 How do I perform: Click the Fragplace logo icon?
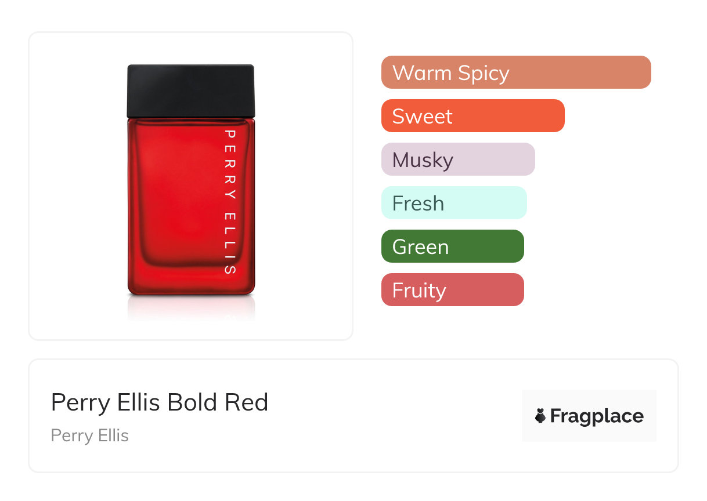[x=540, y=416]
